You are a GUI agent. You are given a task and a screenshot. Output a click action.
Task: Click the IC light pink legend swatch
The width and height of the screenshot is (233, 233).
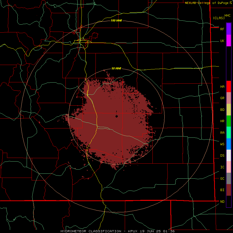tap(229, 167)
